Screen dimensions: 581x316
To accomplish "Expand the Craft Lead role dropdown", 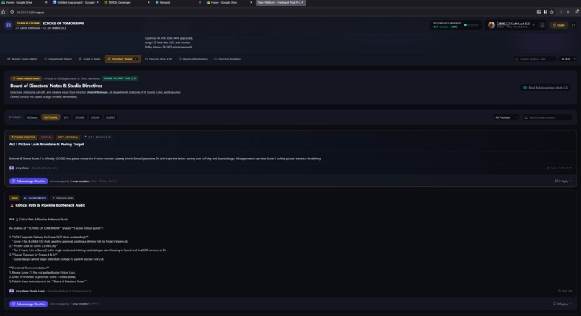I will pos(533,24).
